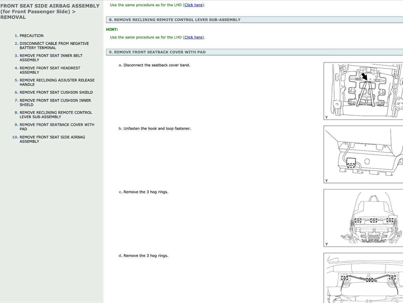Open the hook and loop fastener diagram
This screenshot has height=303, width=403.
363,155
